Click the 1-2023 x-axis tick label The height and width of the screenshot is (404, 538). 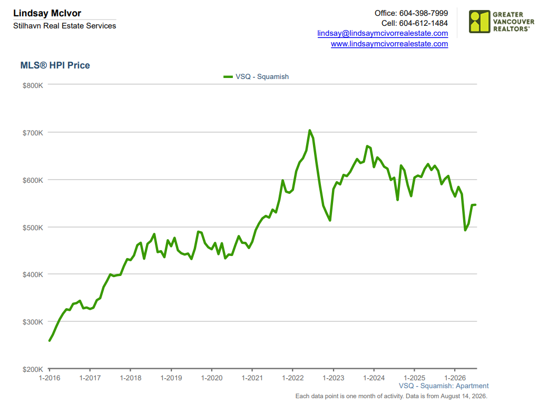pos(333,378)
